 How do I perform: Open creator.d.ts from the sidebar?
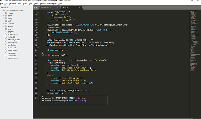(11, 37)
